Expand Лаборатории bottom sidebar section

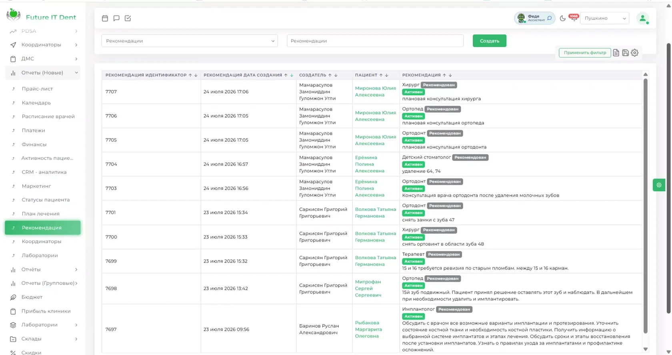[43, 325]
